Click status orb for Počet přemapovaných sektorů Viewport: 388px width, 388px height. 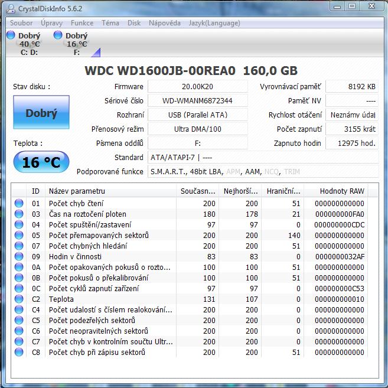tap(19, 235)
